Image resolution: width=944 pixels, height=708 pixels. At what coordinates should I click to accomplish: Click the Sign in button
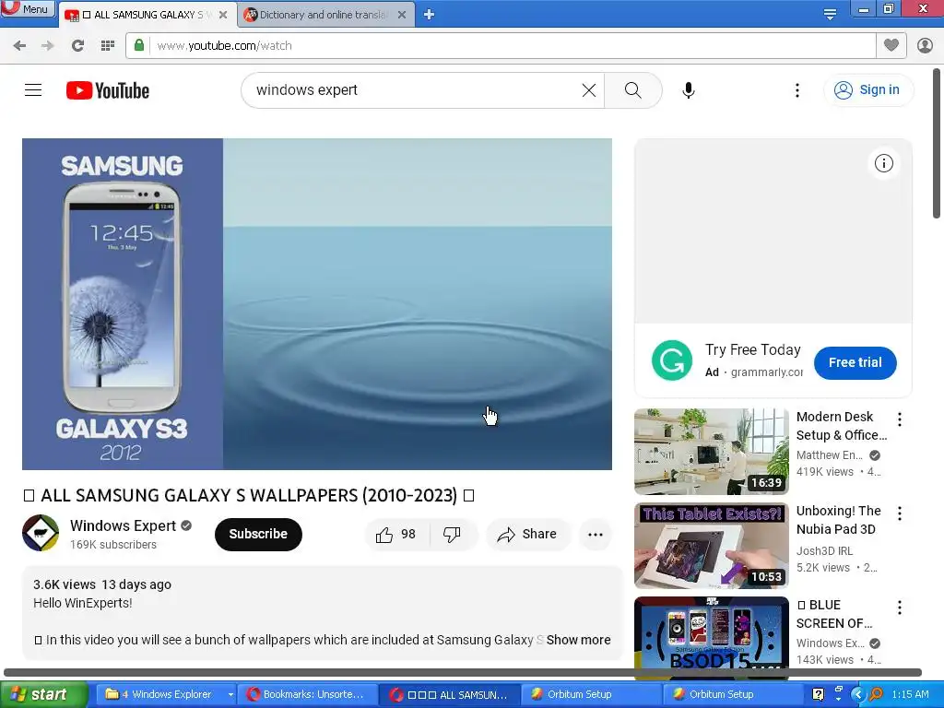pos(868,89)
